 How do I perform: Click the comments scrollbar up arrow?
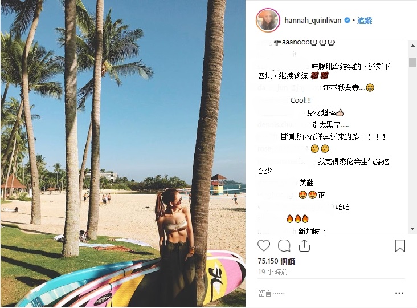[x=412, y=46]
